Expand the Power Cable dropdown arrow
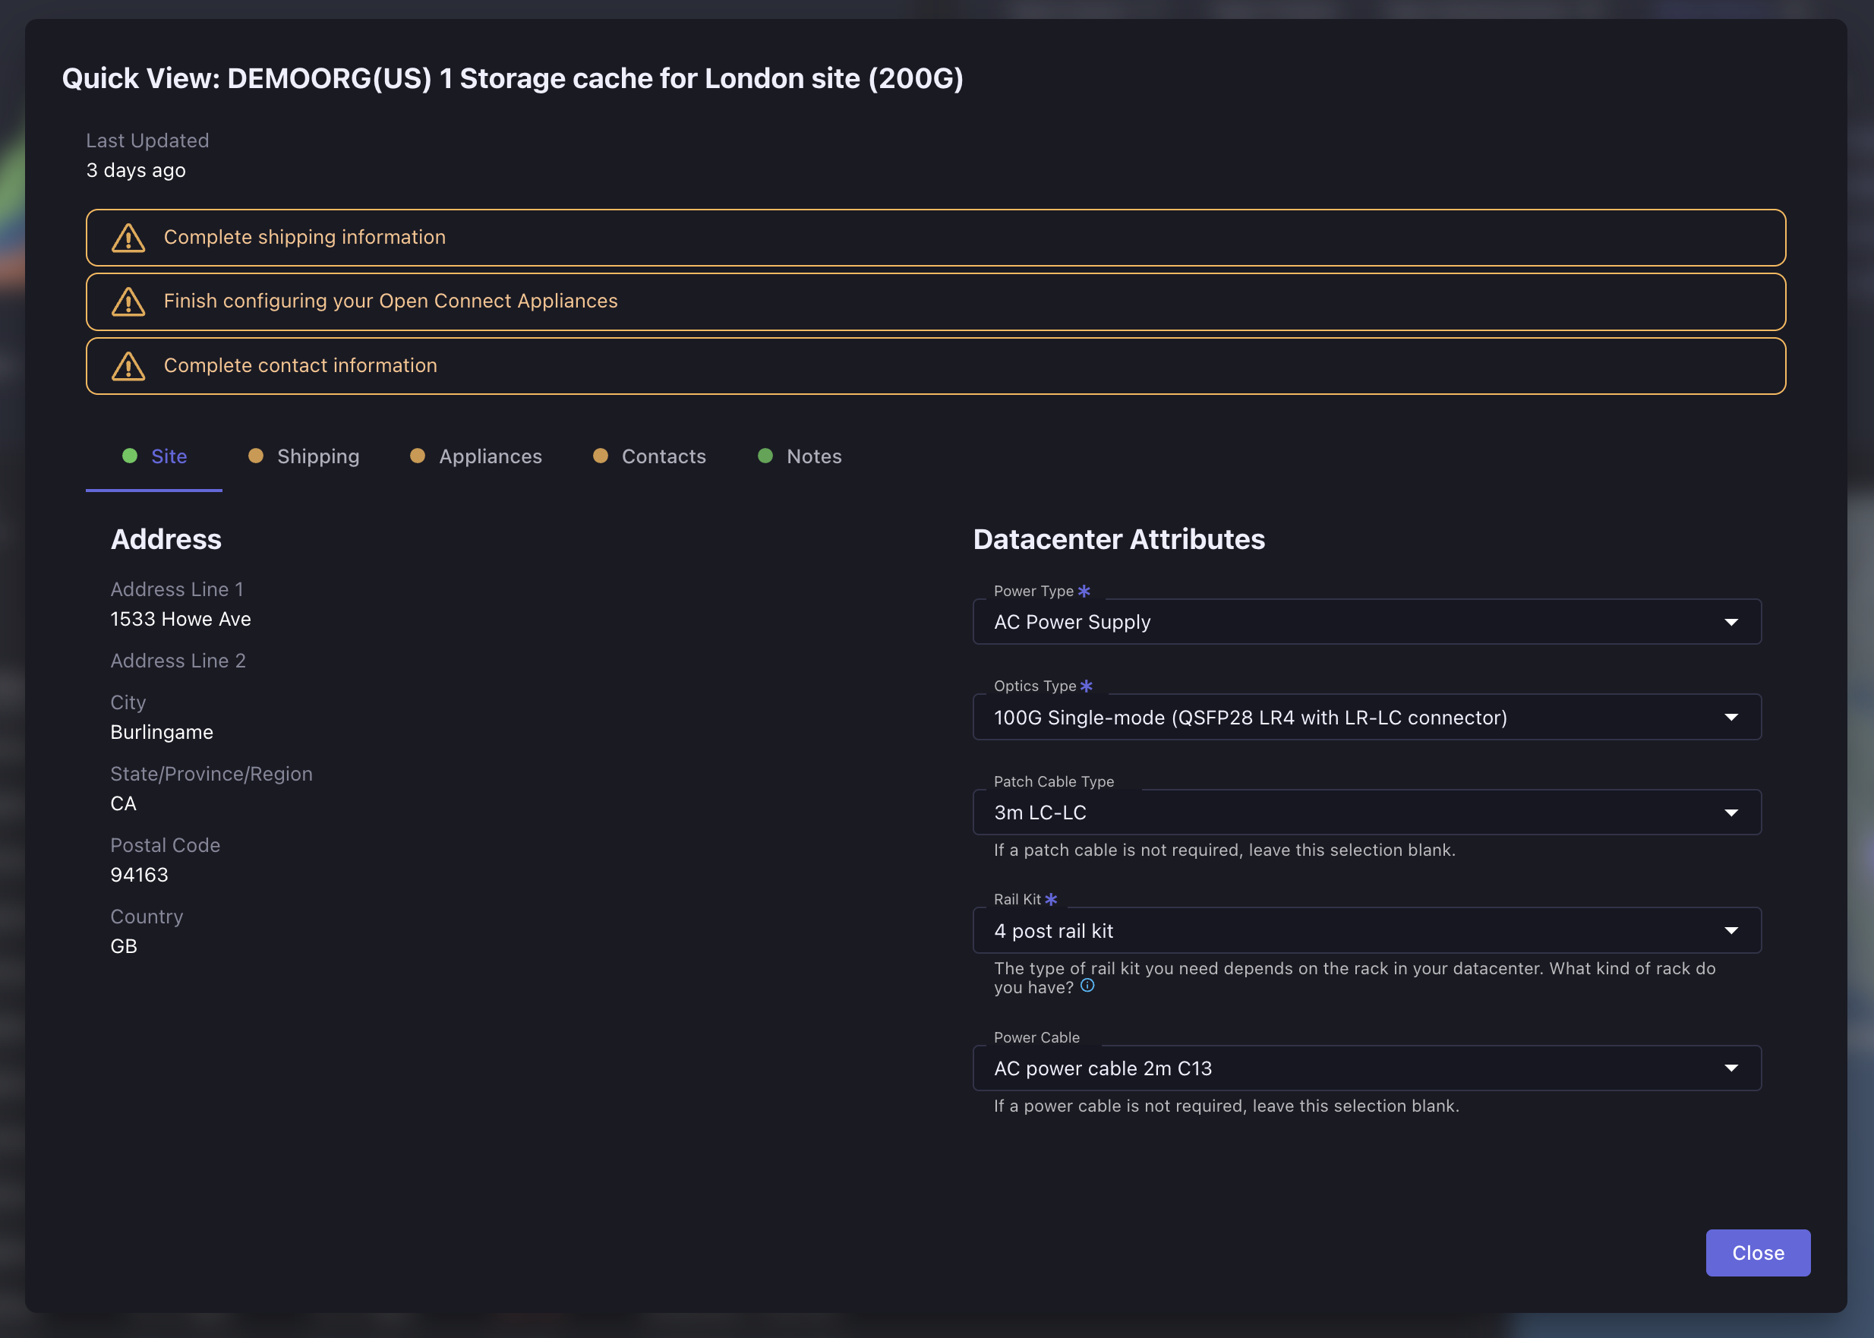 click(1731, 1068)
